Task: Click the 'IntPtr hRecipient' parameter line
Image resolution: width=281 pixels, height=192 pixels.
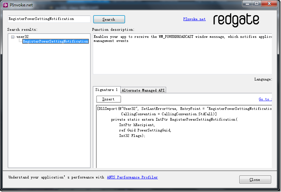Action: click(x=137, y=125)
